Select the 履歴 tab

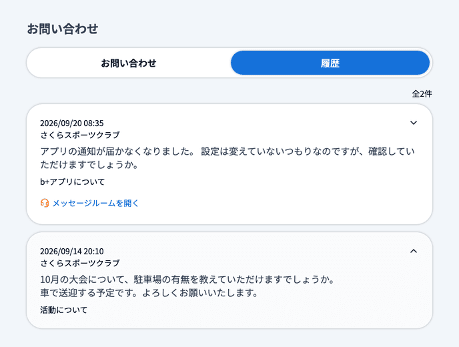(x=330, y=63)
